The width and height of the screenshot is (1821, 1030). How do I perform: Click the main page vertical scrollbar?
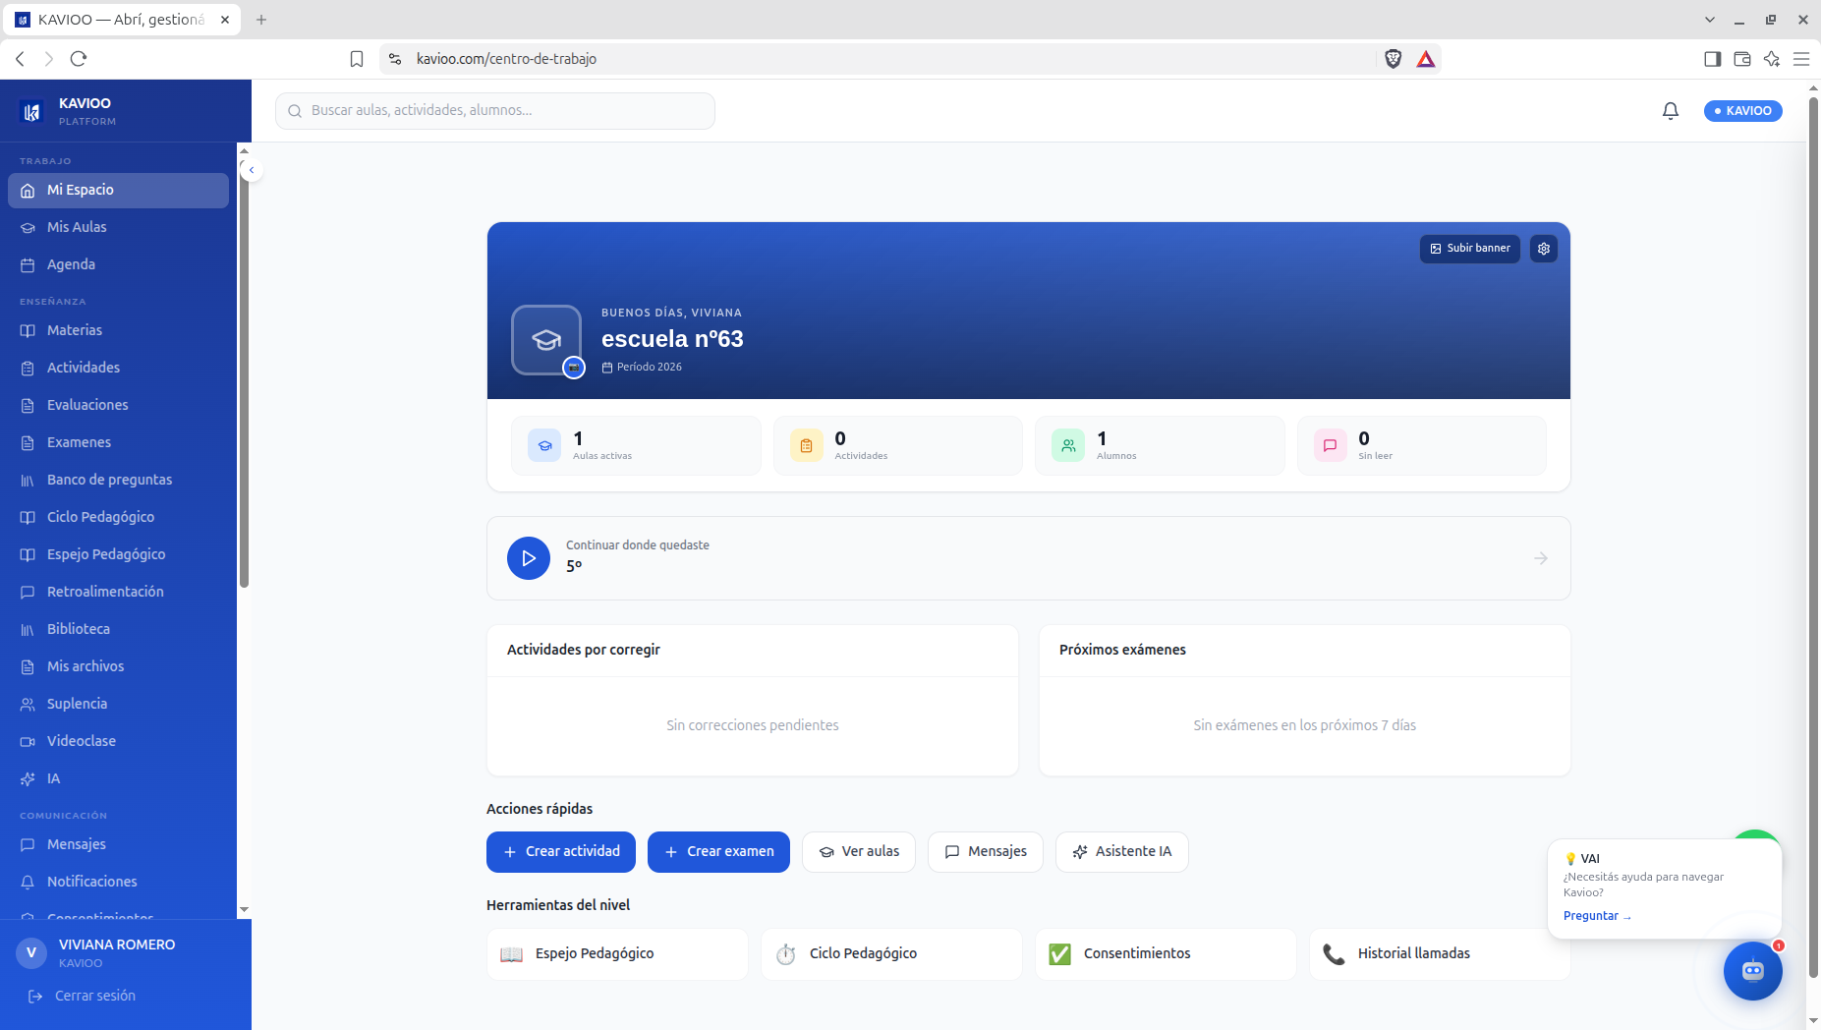[x=1813, y=536]
